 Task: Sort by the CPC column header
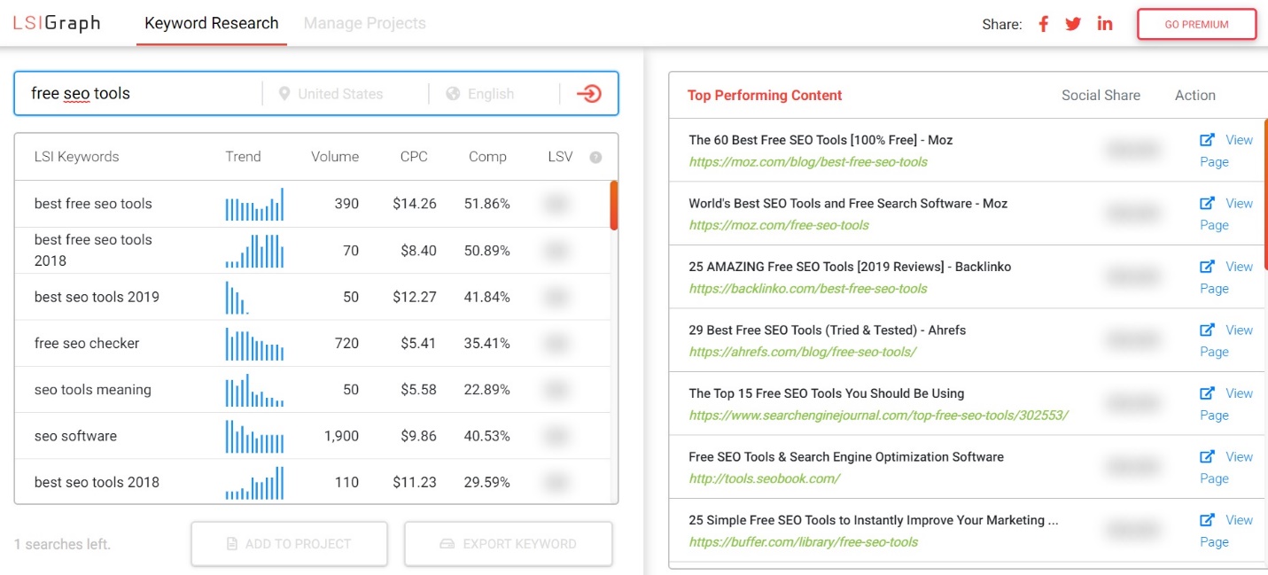pos(414,157)
